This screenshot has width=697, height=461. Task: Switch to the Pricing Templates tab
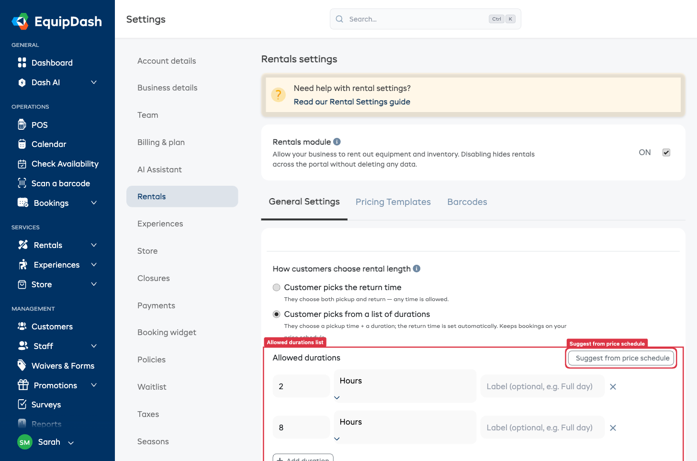[393, 202]
